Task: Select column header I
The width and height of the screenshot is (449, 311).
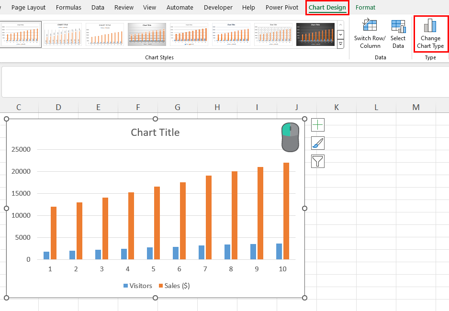Action: [257, 107]
